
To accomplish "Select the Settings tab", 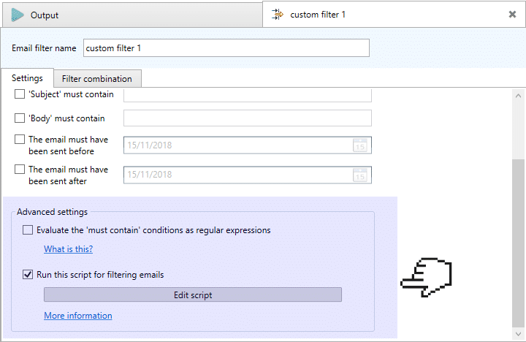I will point(28,78).
